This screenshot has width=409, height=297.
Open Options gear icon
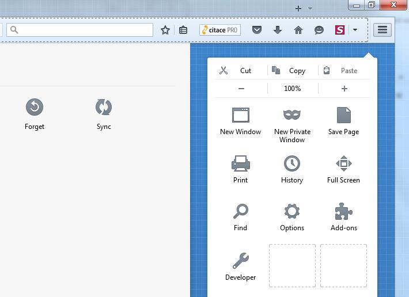[292, 211]
